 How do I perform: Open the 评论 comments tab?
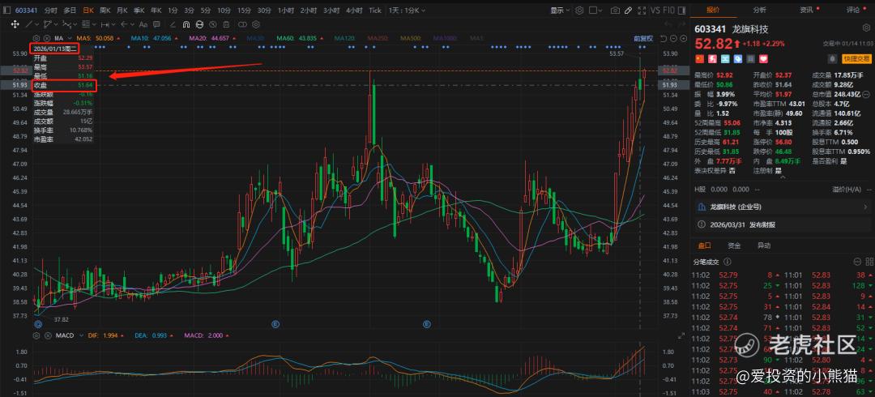pyautogui.click(x=853, y=10)
